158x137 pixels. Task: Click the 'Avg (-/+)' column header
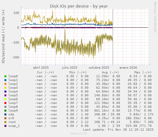pos(110,72)
